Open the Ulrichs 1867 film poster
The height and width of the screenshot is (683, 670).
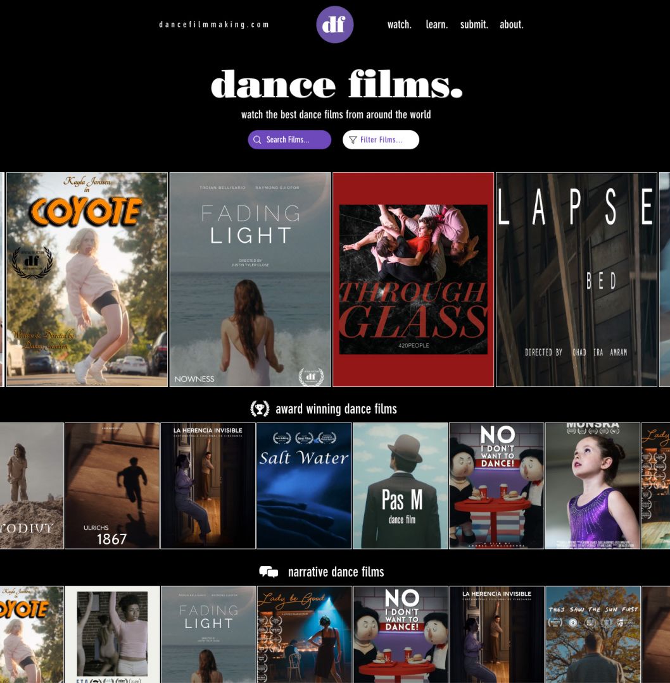112,486
